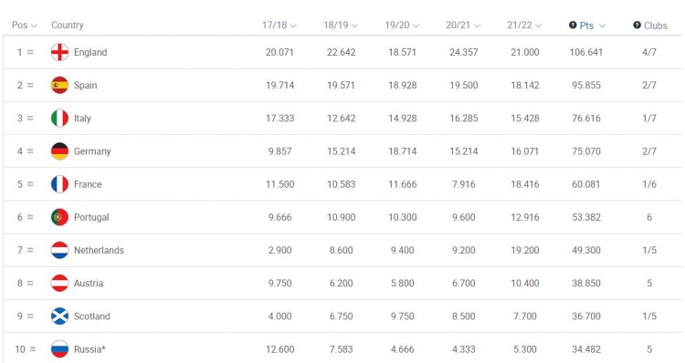This screenshot has height=363, width=685.
Task: Sort by the Pos column chevron
Action: [34, 26]
